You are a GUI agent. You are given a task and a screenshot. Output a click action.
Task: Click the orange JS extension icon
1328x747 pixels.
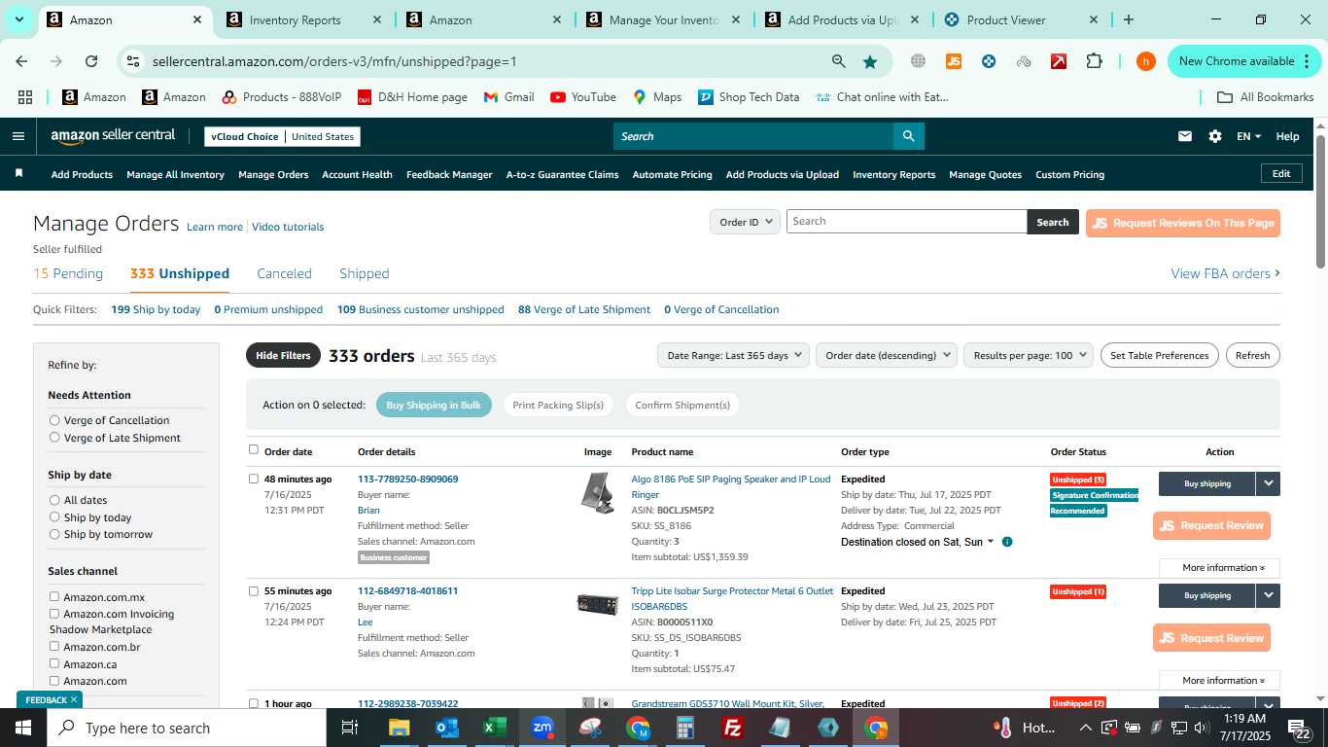click(954, 61)
